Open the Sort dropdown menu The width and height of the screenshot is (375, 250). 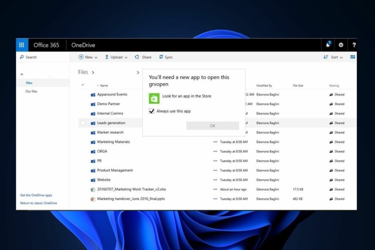[333, 57]
